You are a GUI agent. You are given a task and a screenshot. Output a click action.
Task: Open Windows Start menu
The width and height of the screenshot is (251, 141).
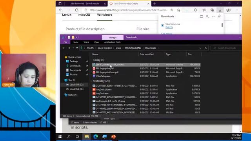pos(60,137)
